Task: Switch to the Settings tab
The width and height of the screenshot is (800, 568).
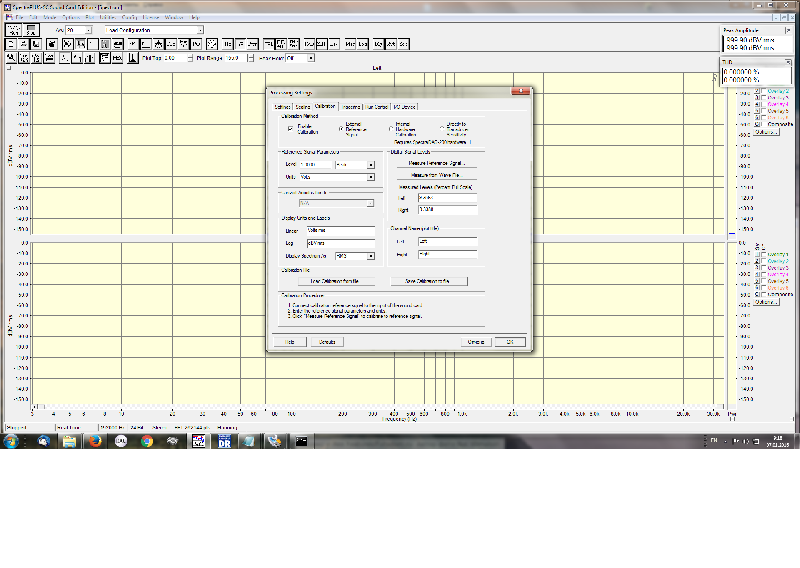Action: coord(282,107)
